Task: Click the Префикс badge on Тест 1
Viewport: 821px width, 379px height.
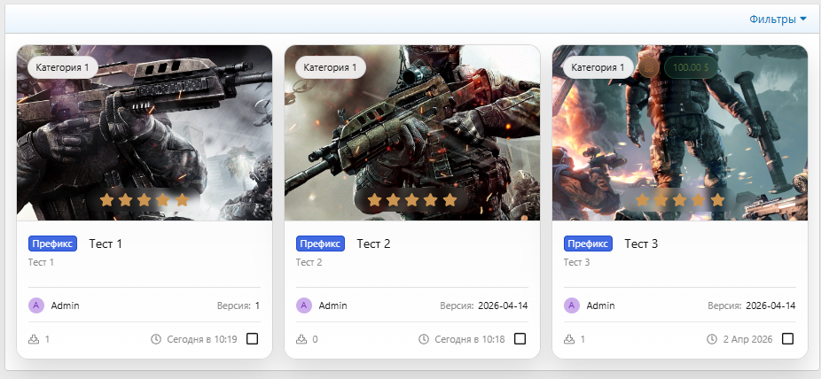Action: 53,244
